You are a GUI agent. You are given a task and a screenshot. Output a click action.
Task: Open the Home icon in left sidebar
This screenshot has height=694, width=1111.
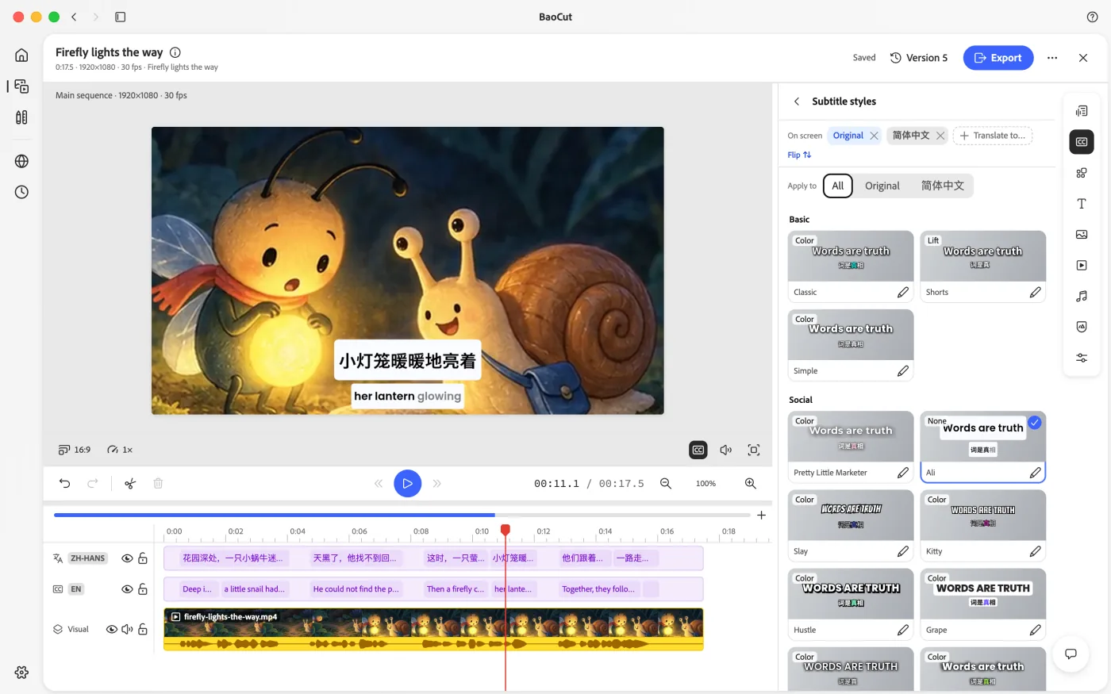pos(21,55)
